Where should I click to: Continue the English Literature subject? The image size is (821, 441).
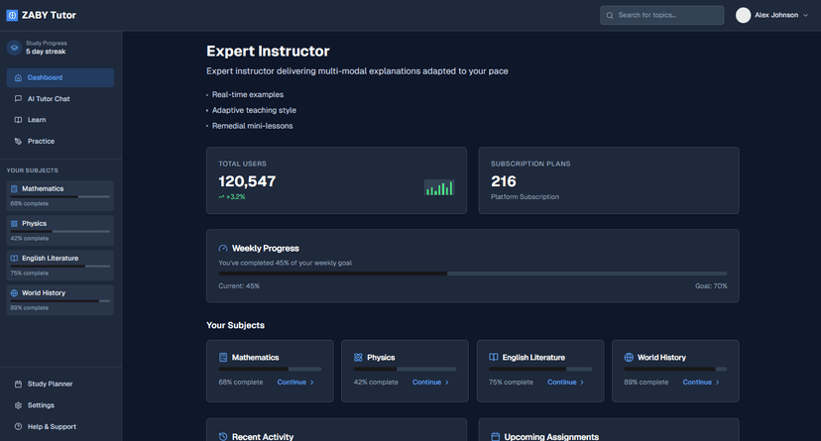coord(566,383)
